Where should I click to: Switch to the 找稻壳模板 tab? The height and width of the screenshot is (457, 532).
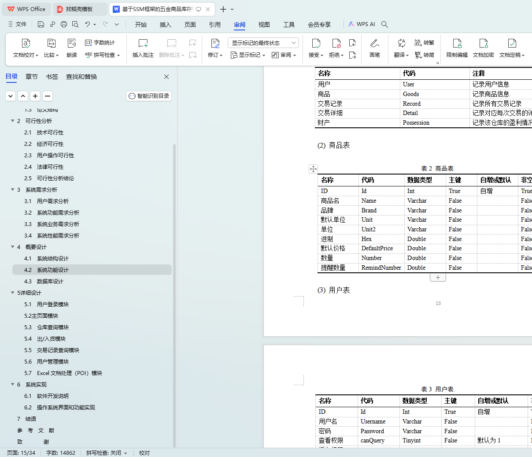[80, 9]
